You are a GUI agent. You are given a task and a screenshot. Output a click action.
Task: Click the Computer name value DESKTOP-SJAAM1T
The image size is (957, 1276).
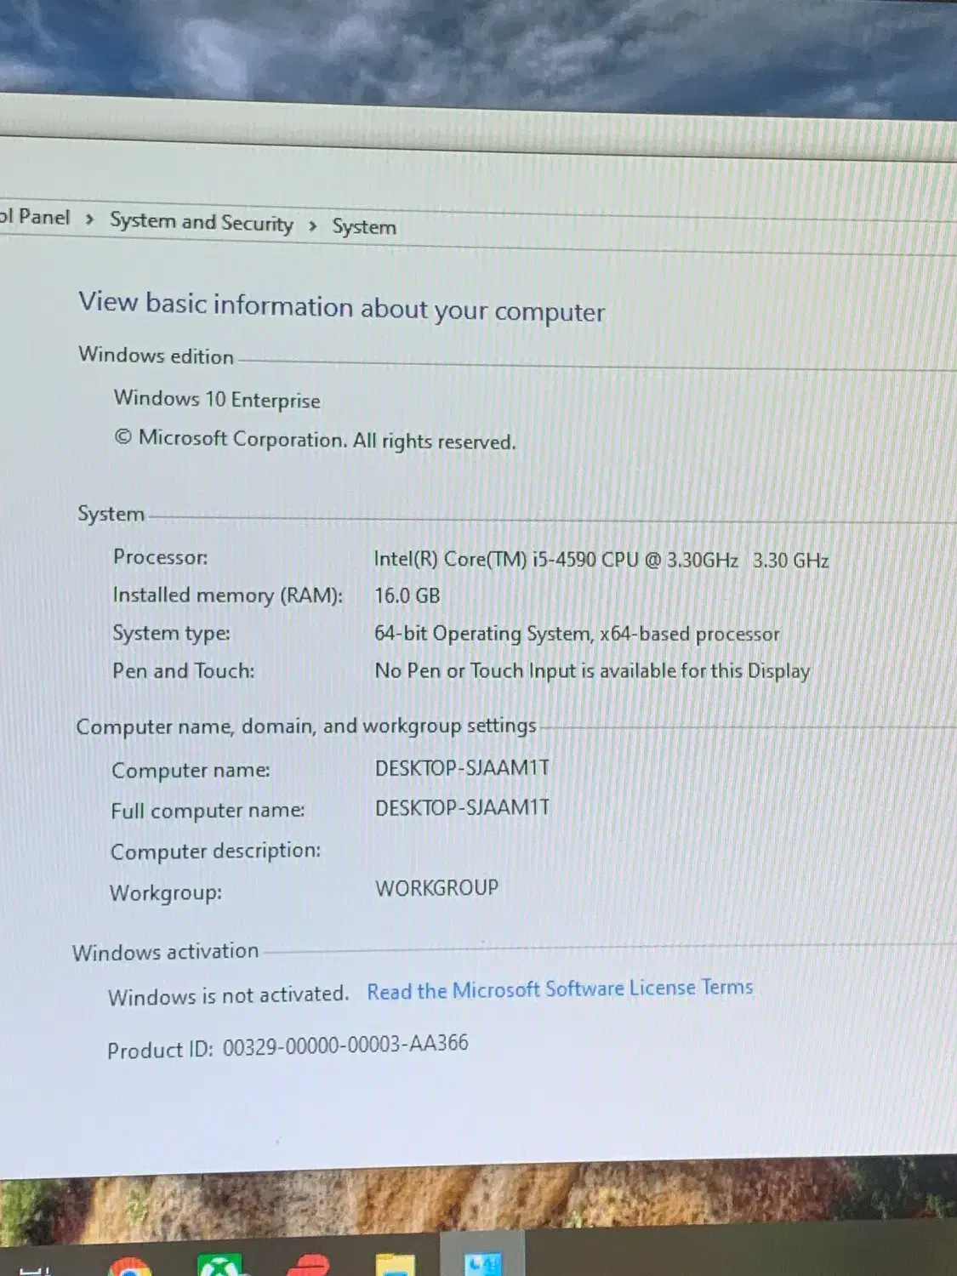462,768
